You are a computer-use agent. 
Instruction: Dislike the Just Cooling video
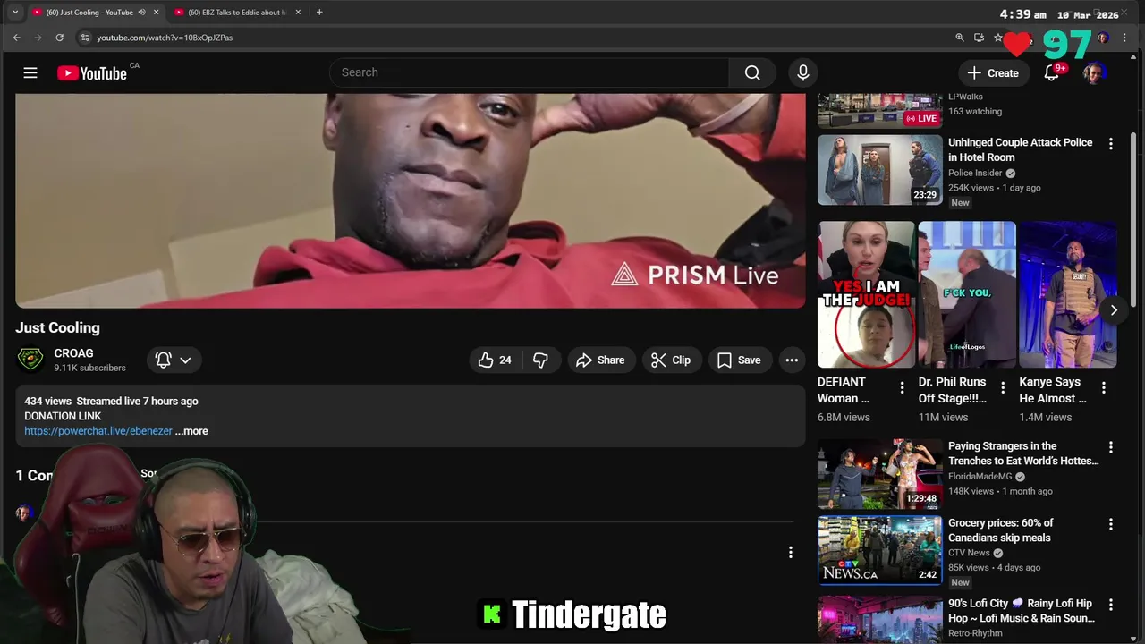pyautogui.click(x=540, y=360)
